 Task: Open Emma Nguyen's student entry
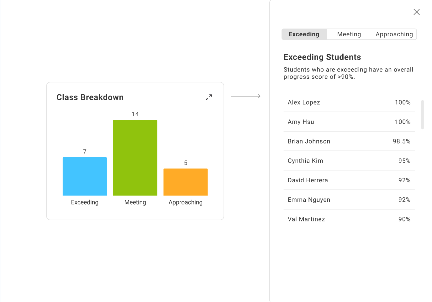pyautogui.click(x=349, y=200)
